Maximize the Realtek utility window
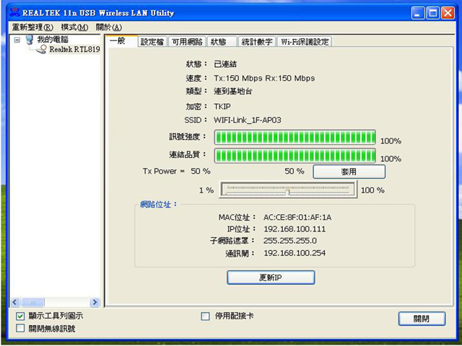This screenshot has height=346, width=462. point(433,13)
